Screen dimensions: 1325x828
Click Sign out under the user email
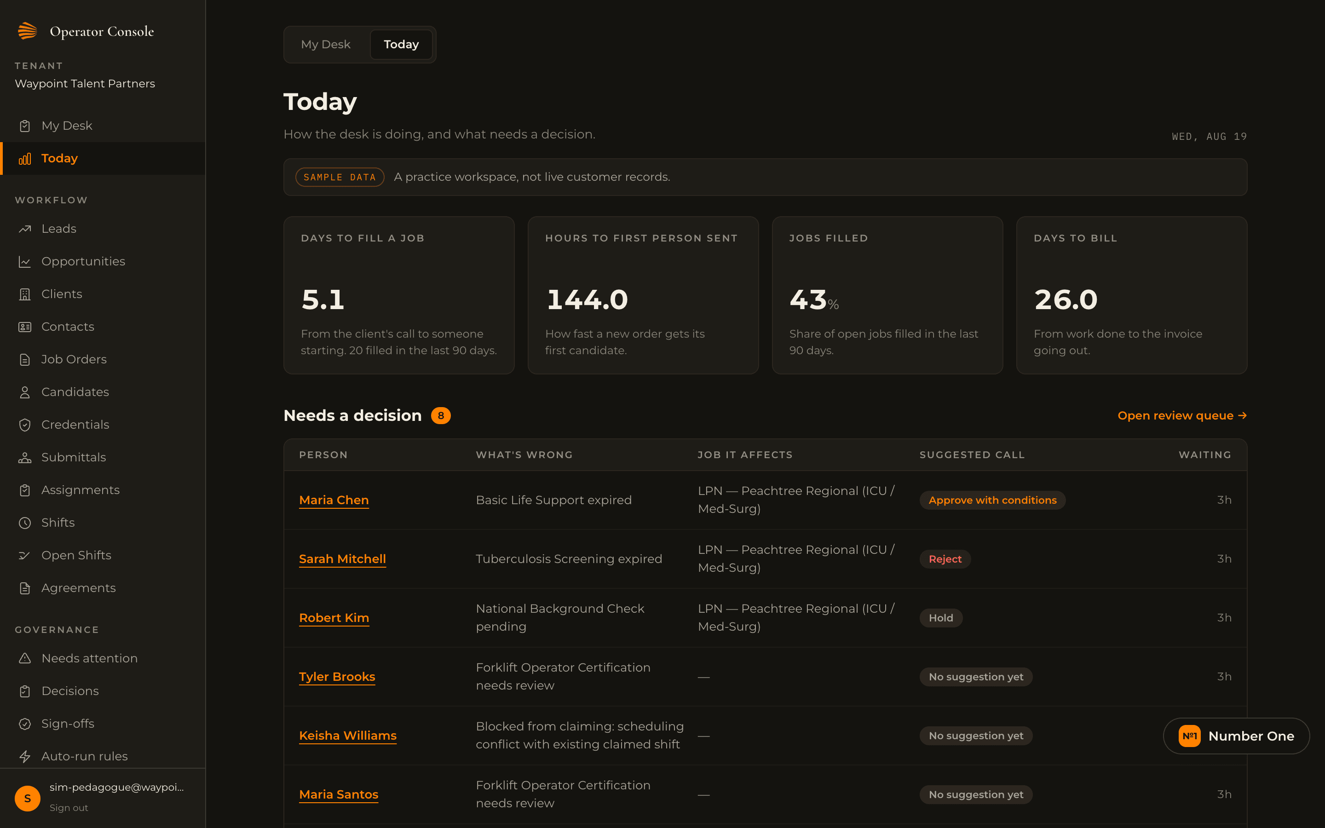69,808
